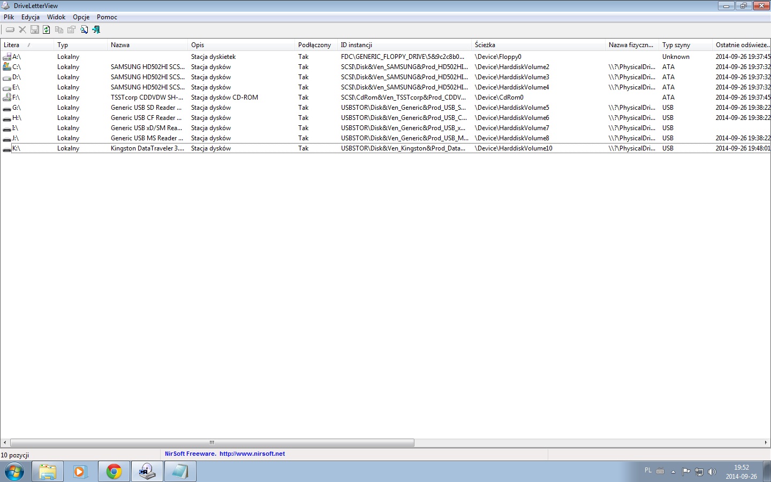Open the Edycja menu

pos(31,17)
